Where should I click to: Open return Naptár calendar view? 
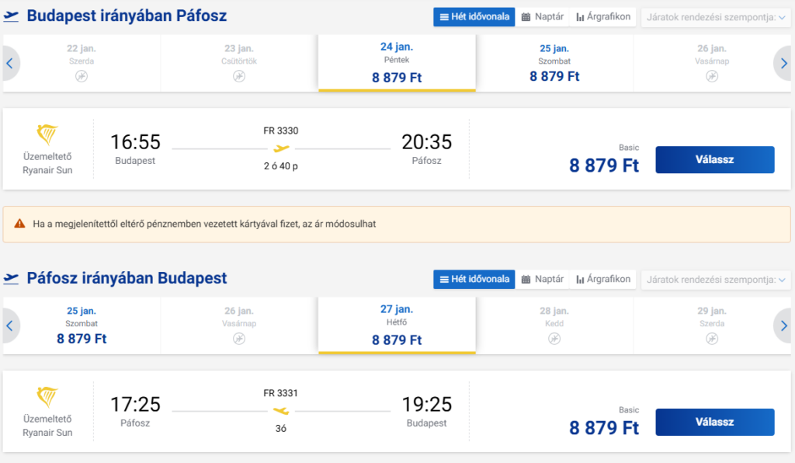coord(543,280)
